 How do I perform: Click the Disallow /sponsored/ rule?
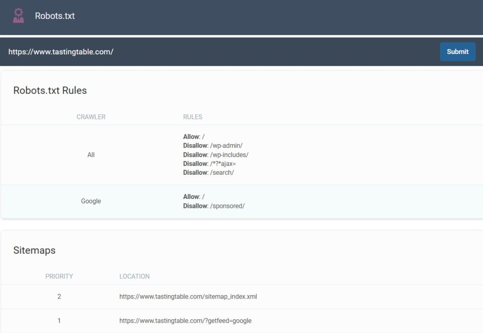coord(214,206)
